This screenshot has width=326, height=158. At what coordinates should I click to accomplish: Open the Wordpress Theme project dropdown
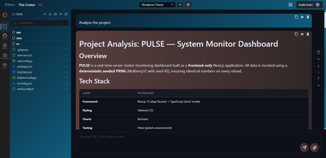pyautogui.click(x=157, y=5)
